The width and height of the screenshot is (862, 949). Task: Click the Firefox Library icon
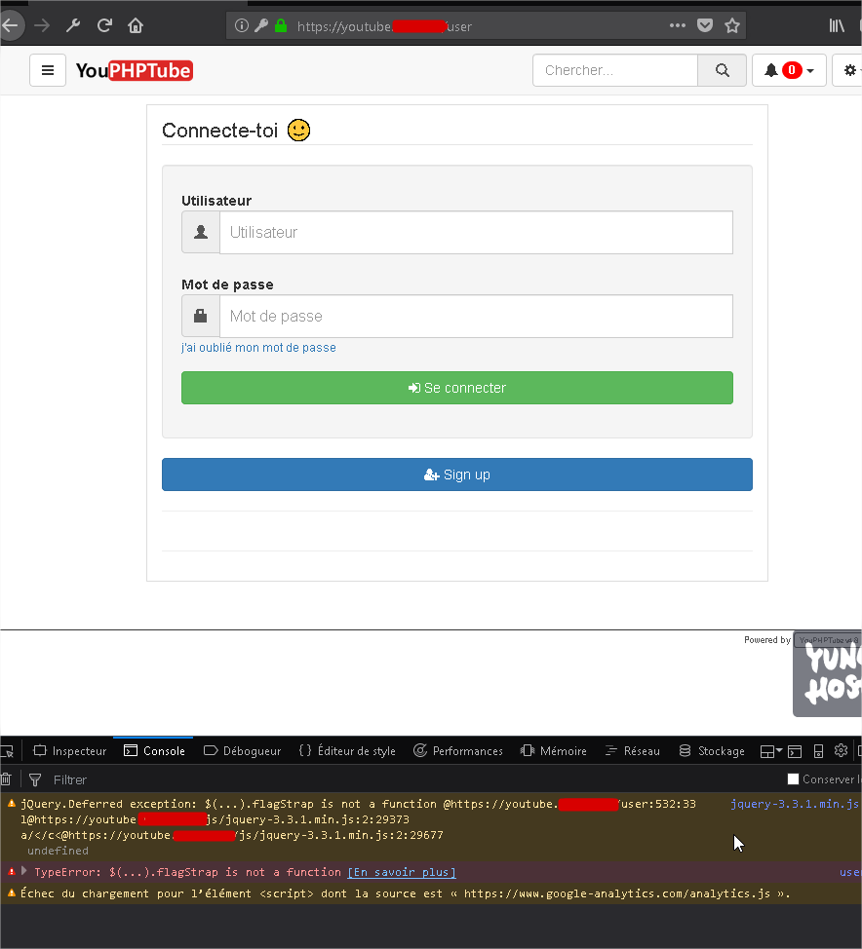(837, 26)
